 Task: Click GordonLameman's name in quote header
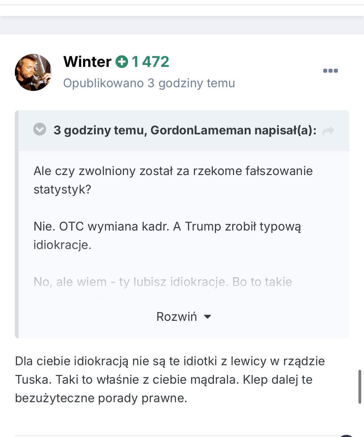pyautogui.click(x=201, y=130)
